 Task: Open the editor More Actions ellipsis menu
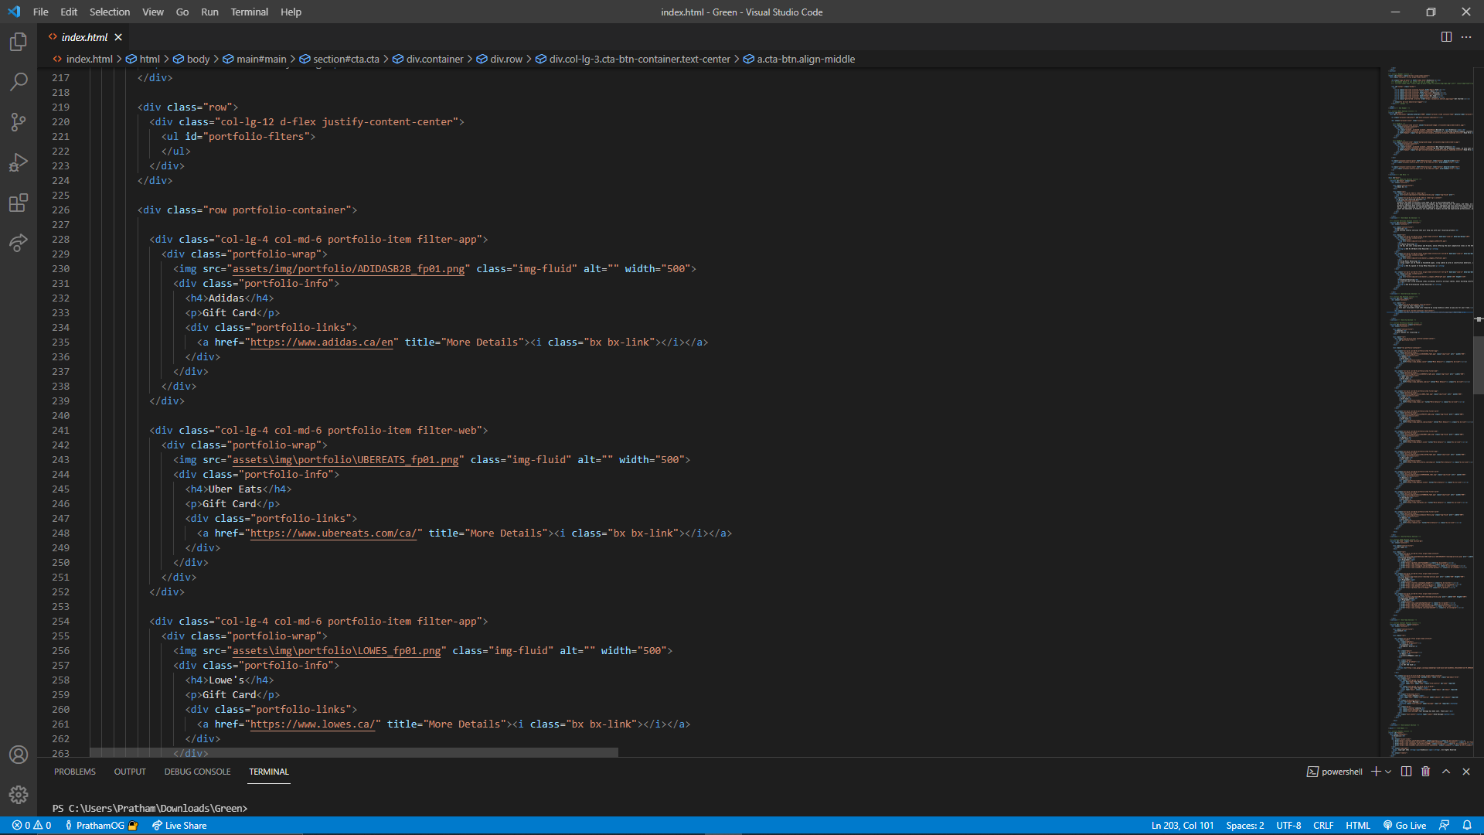tap(1466, 37)
